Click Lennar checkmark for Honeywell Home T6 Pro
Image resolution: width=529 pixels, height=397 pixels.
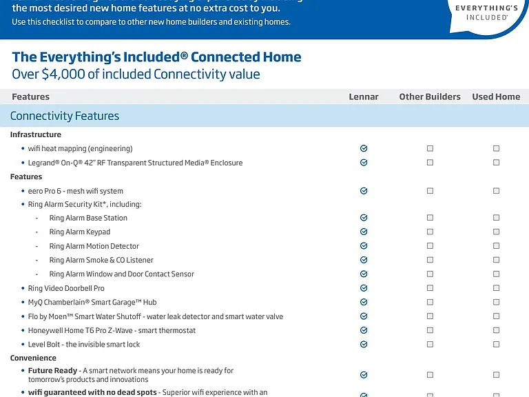364,330
